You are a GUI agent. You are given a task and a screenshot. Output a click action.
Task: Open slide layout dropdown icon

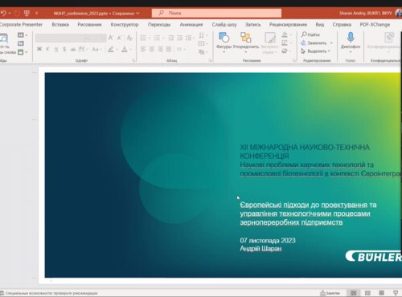point(22,35)
